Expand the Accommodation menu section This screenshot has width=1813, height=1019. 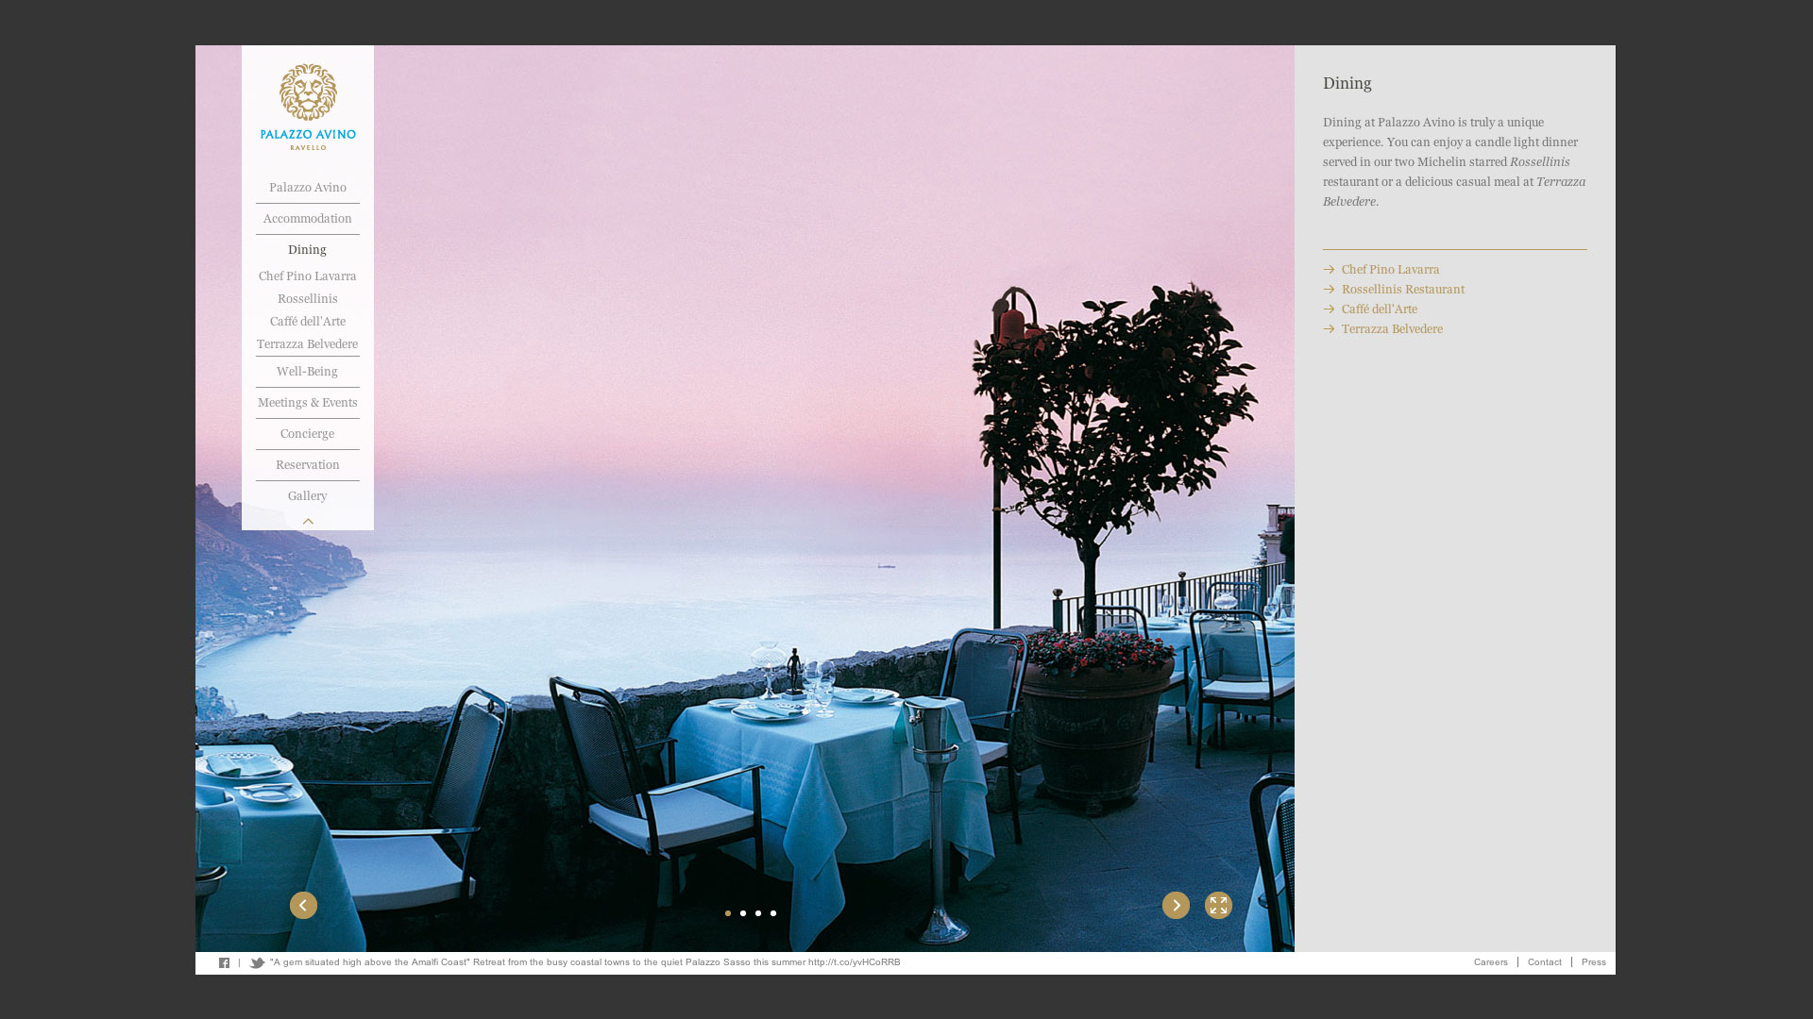tap(308, 219)
